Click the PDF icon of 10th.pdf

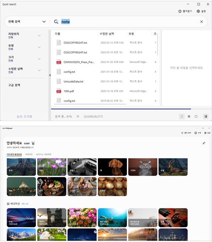tap(59, 91)
